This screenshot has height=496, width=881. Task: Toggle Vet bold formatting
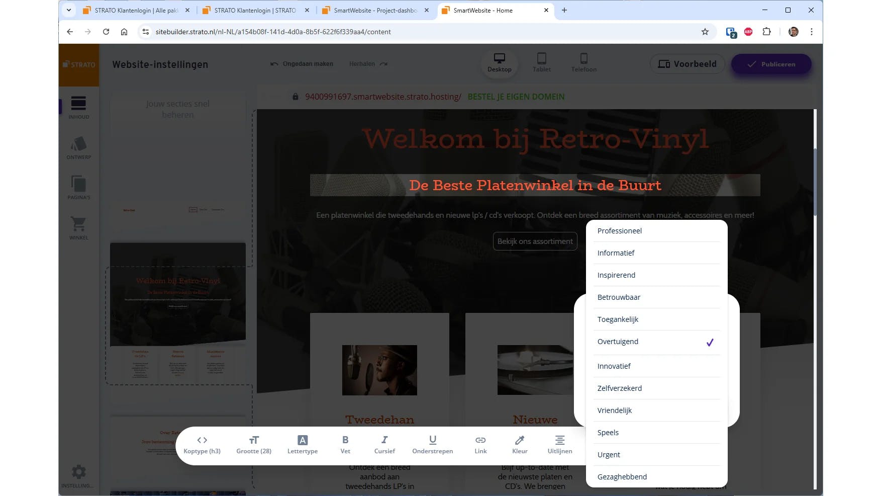click(345, 445)
